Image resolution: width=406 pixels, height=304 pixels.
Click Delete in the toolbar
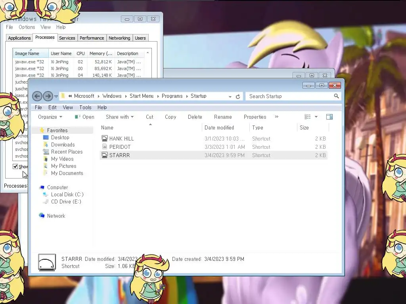point(195,117)
